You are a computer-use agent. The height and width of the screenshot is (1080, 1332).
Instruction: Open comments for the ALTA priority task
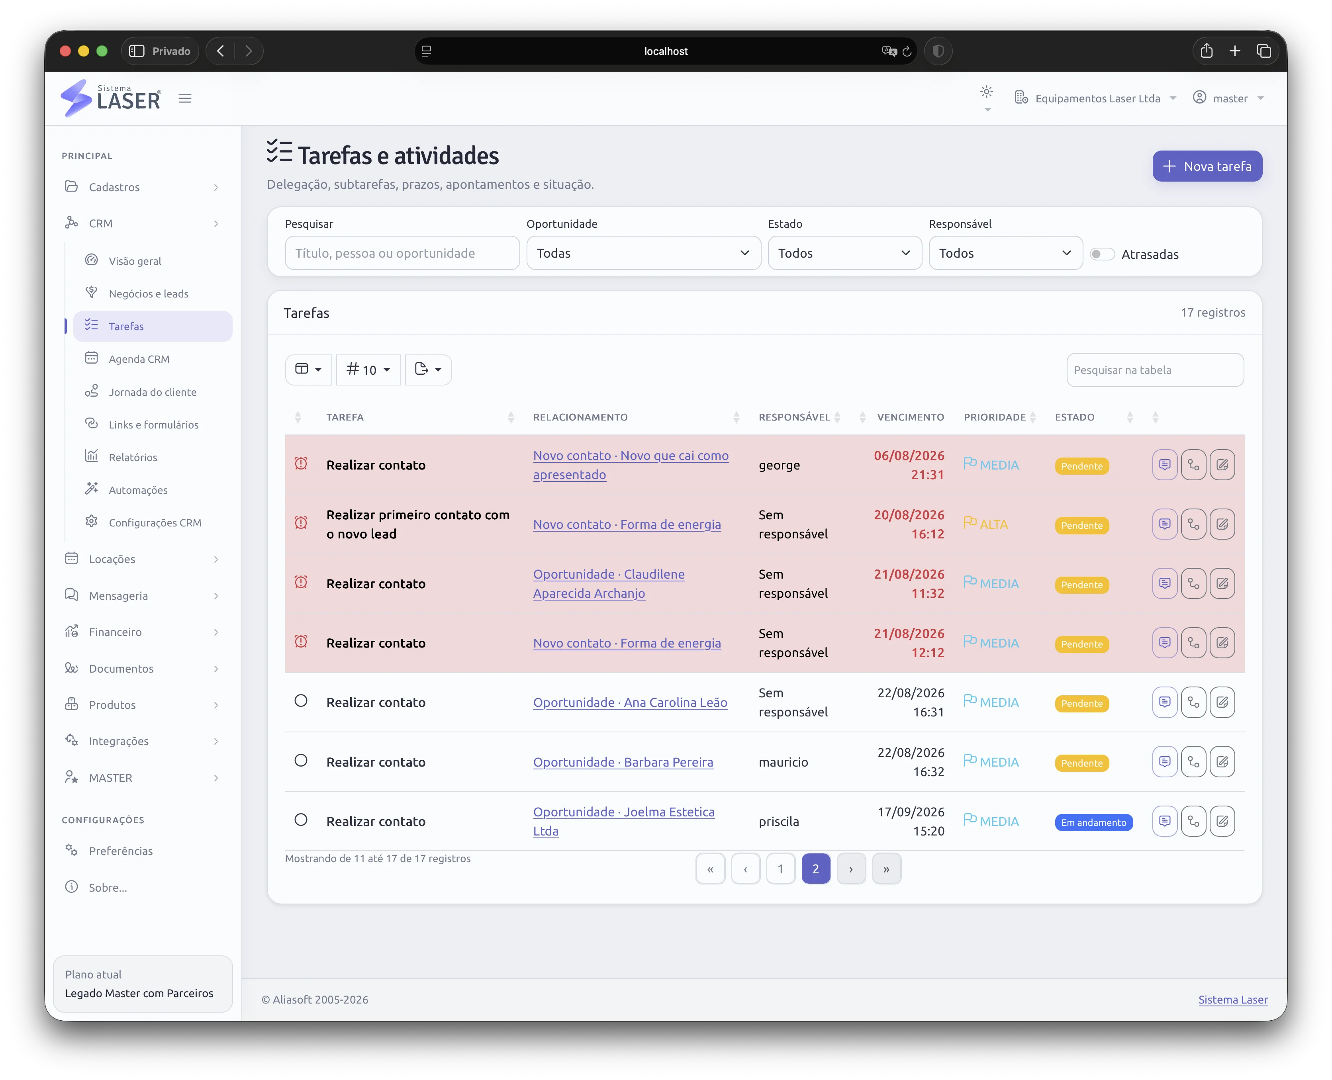click(1165, 524)
